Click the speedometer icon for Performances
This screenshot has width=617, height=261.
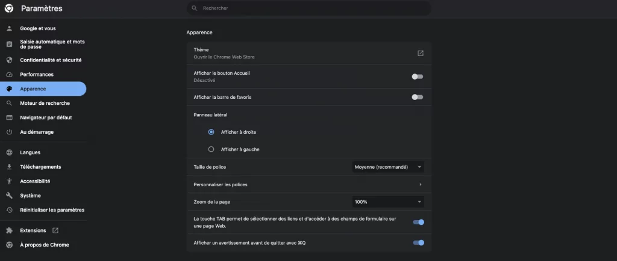(9, 75)
